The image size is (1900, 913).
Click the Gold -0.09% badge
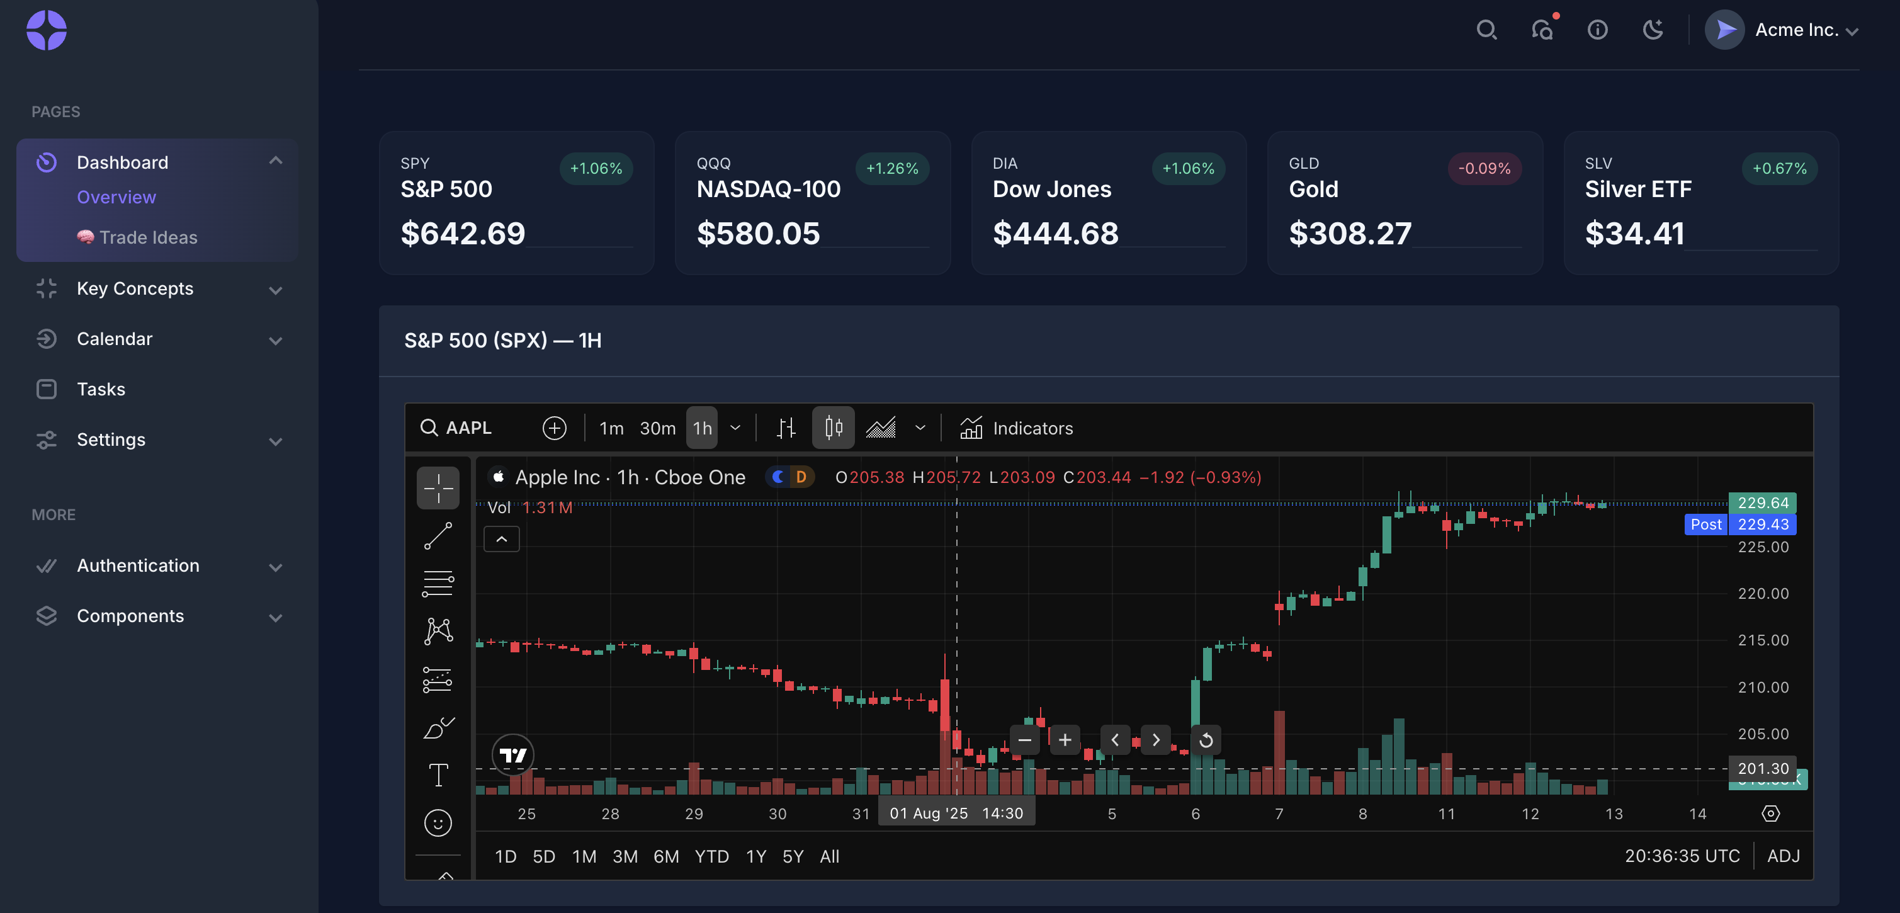click(x=1484, y=168)
